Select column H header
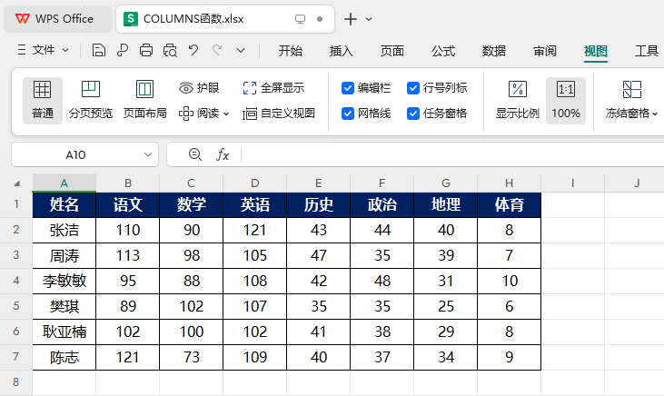This screenshot has height=396, width=664. pyautogui.click(x=509, y=183)
